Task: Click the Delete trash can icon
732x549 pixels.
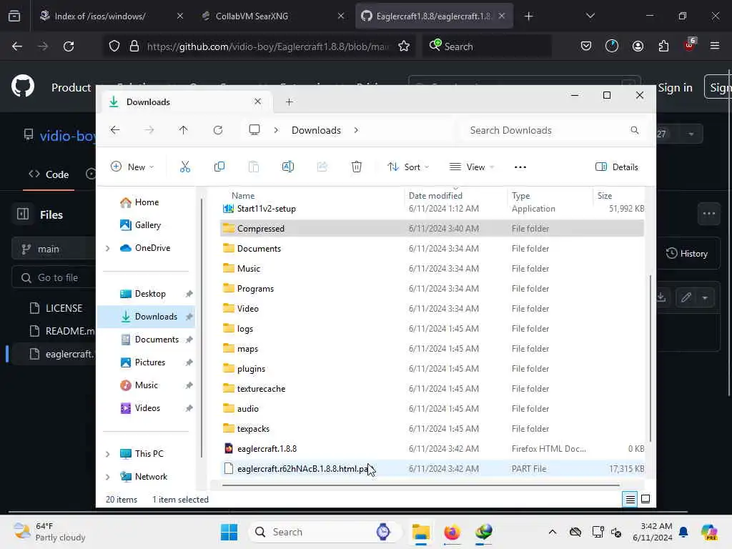Action: (356, 167)
